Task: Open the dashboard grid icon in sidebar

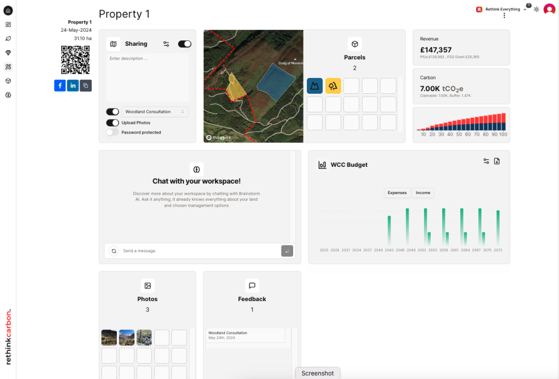Action: [x=8, y=25]
